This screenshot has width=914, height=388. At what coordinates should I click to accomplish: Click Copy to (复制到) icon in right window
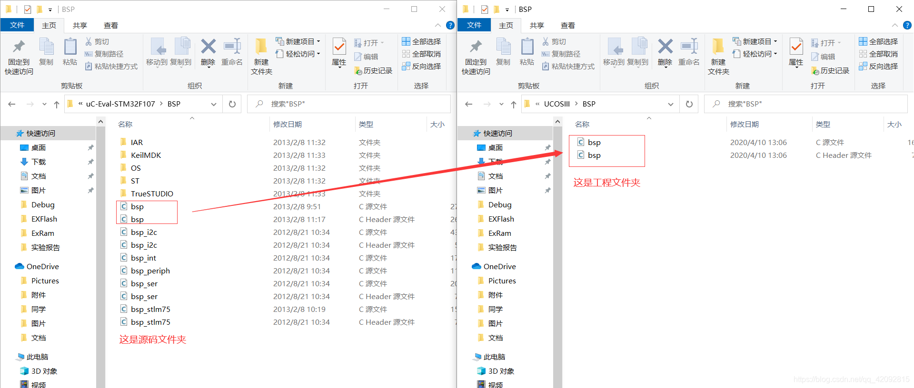pos(639,47)
